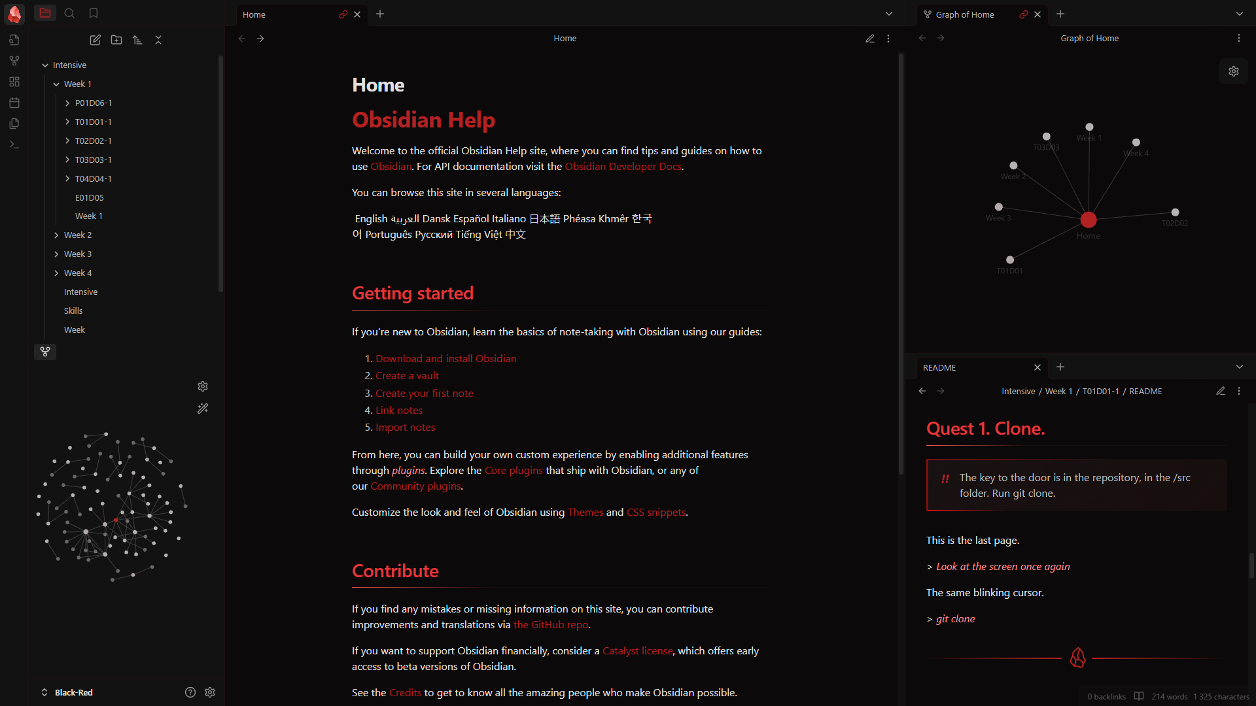This screenshot has height=706, width=1256.
Task: Follow the Catalyst license link
Action: [x=638, y=650]
